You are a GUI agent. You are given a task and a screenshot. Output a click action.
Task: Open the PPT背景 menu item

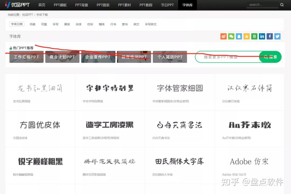[82, 5]
